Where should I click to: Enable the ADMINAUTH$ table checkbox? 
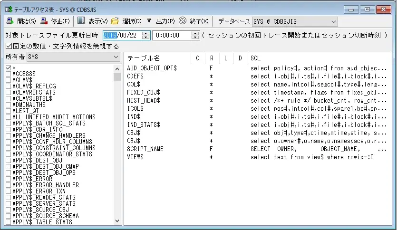(x=9, y=105)
